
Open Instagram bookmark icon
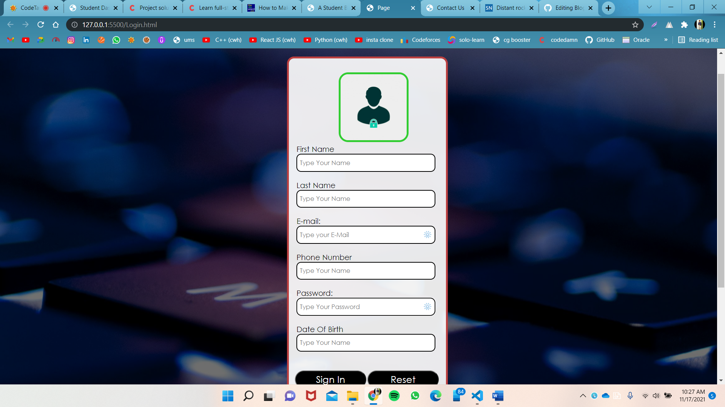(x=71, y=40)
